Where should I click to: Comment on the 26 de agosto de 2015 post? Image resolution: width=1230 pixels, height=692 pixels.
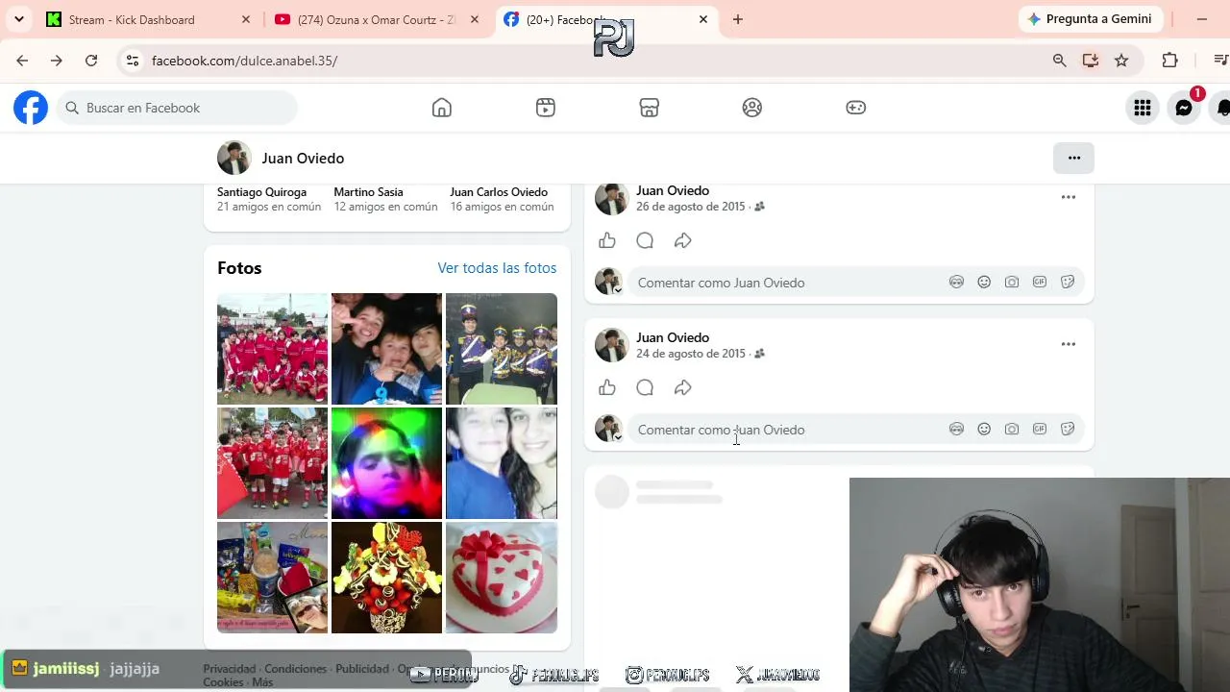click(x=645, y=240)
